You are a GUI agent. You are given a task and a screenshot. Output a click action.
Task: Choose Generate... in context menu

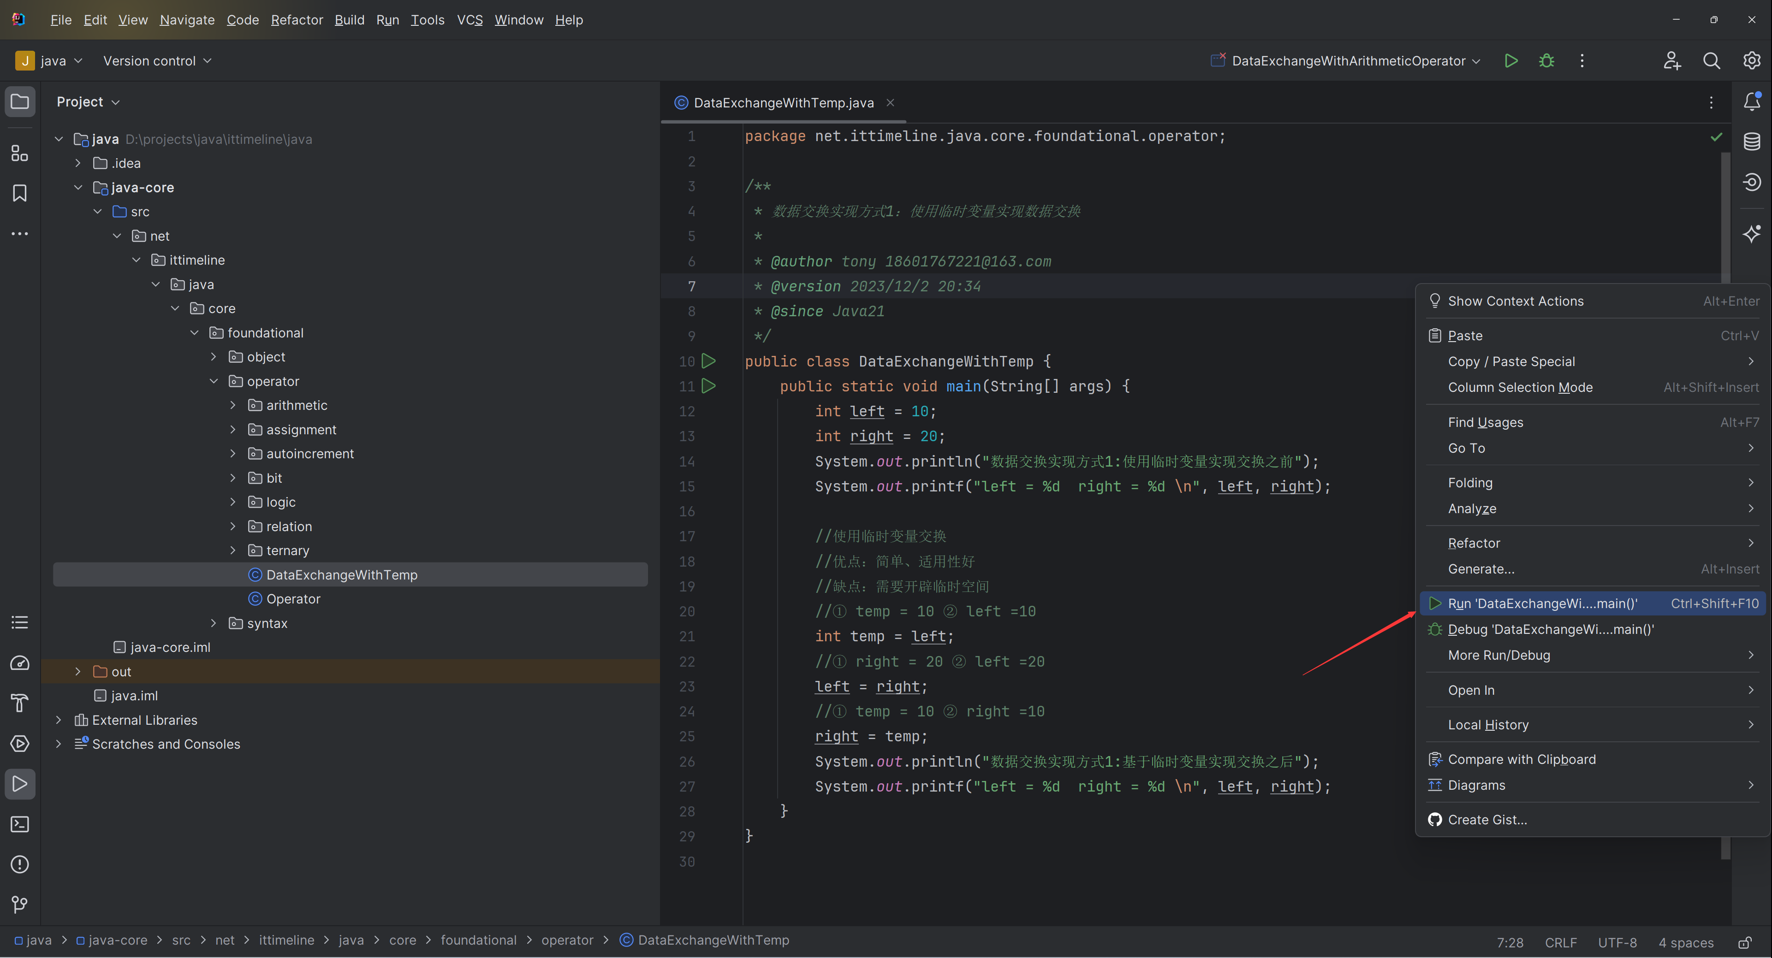click(1592, 569)
